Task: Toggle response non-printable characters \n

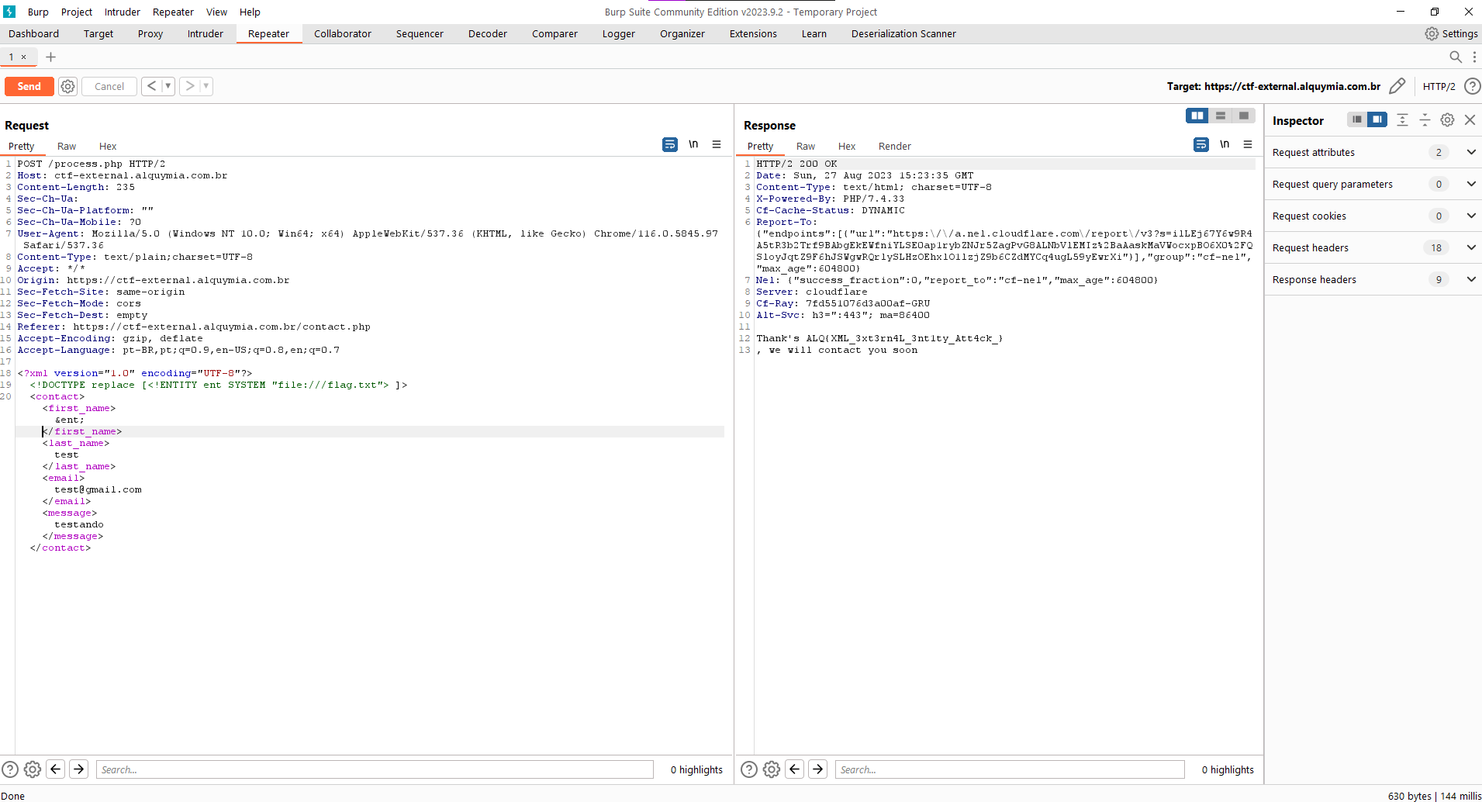Action: pos(1225,144)
